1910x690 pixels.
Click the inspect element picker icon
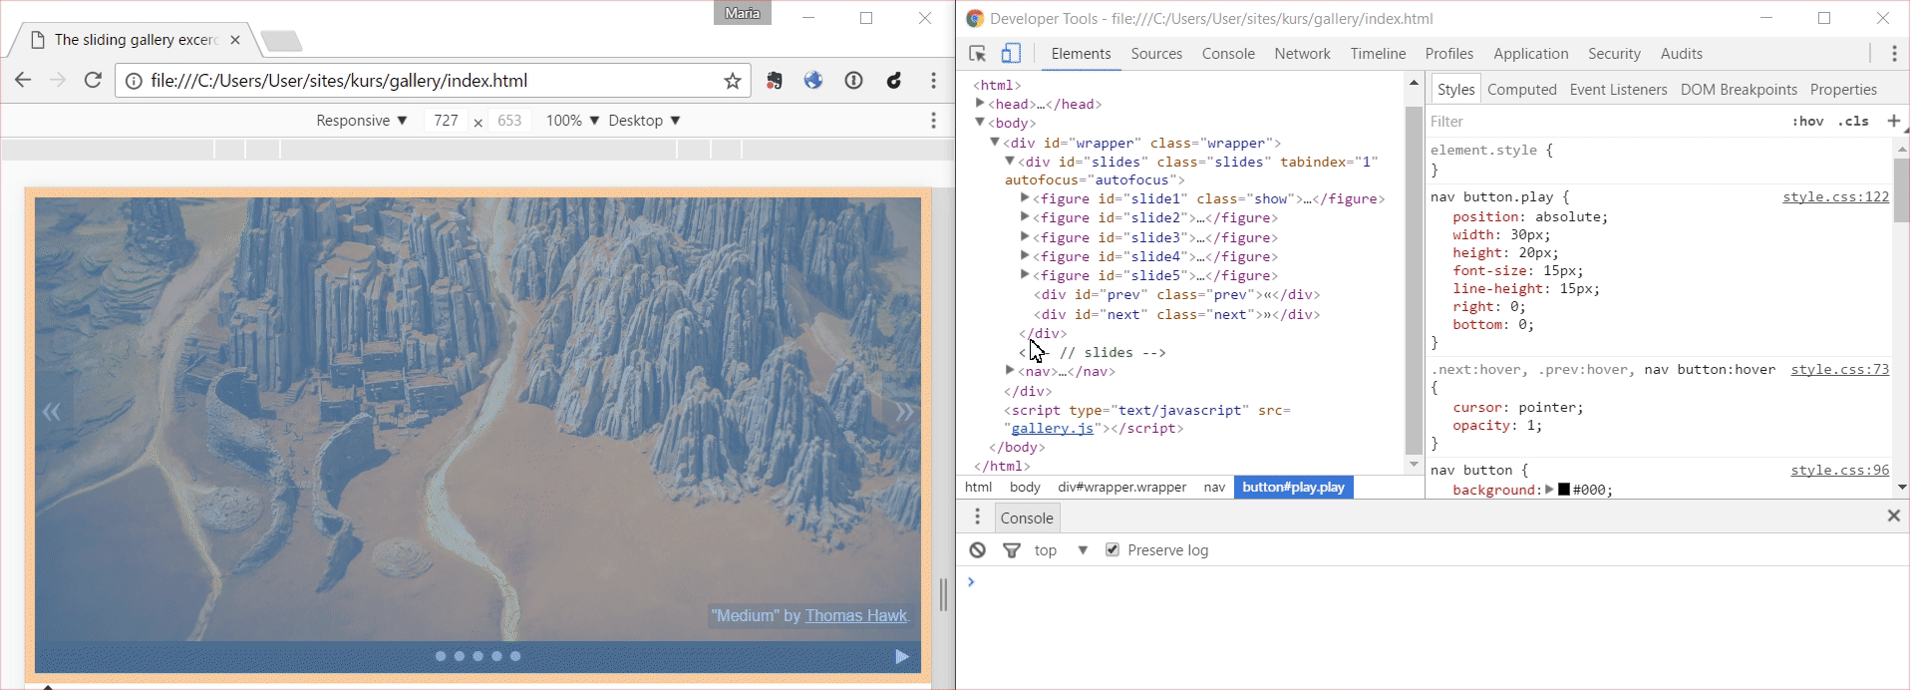[x=977, y=54]
